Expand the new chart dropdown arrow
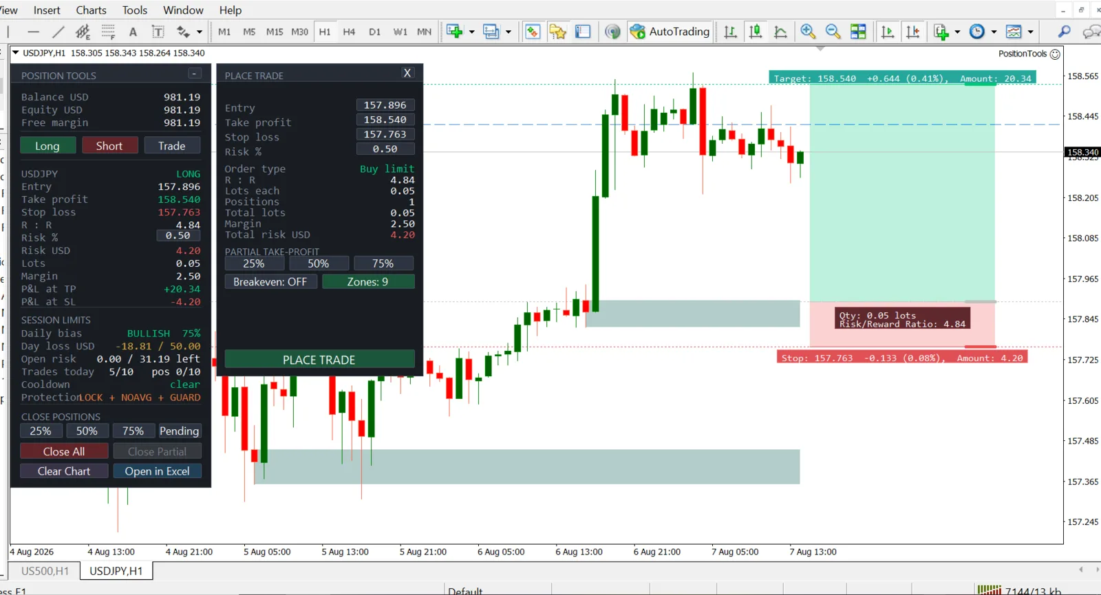The height and width of the screenshot is (595, 1101). point(472,32)
